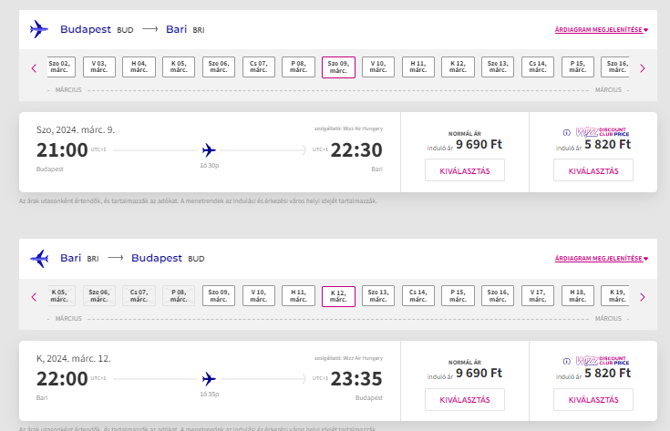Pick outbound date P 15. márc.
Image resolution: width=670 pixels, height=431 pixels.
(577, 67)
